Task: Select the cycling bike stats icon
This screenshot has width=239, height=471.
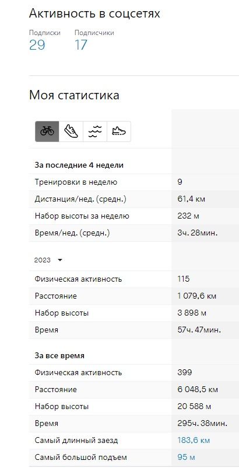Action: [x=47, y=131]
